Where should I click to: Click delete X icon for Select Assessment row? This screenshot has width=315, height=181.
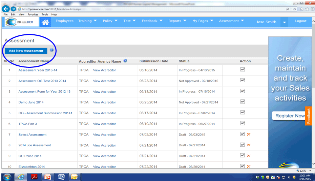(249, 134)
